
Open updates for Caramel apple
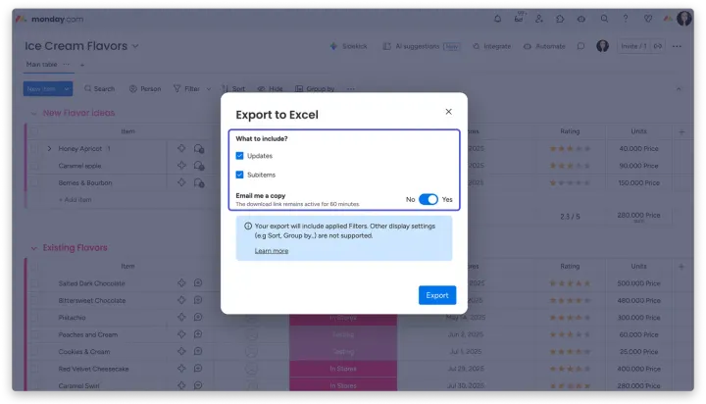tap(198, 166)
